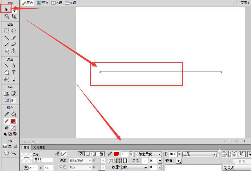The width and height of the screenshot is (251, 171).
Task: Toggle hide slices and hotspots
Action: point(6,100)
